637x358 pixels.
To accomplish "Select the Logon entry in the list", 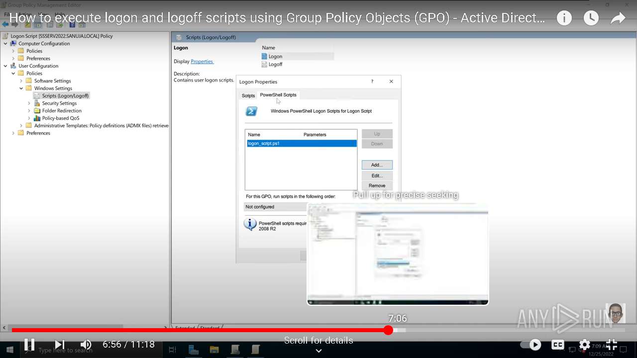I will tap(298, 56).
